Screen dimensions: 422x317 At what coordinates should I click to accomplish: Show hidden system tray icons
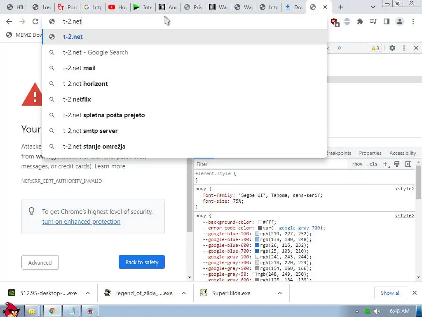tap(357, 311)
